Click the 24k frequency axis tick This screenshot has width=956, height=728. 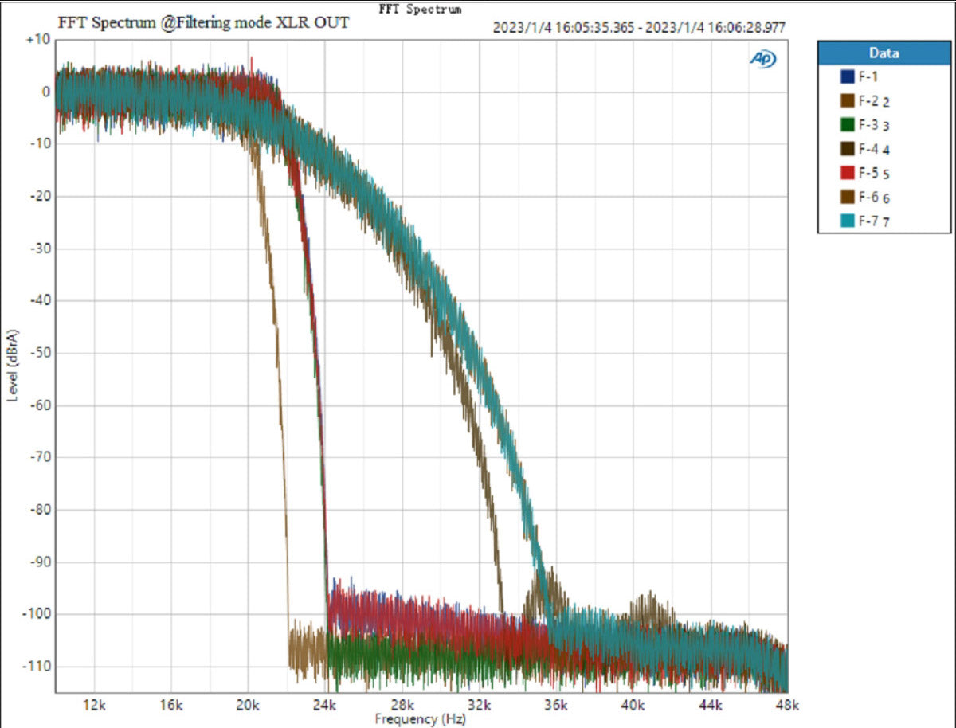(x=325, y=706)
